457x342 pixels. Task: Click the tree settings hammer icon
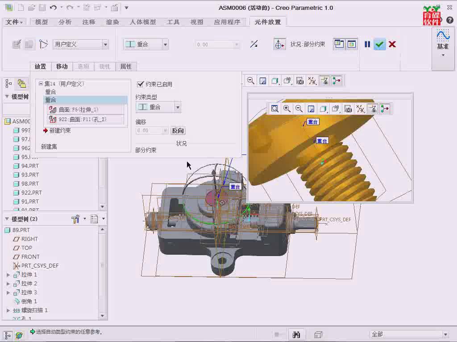[75, 219]
